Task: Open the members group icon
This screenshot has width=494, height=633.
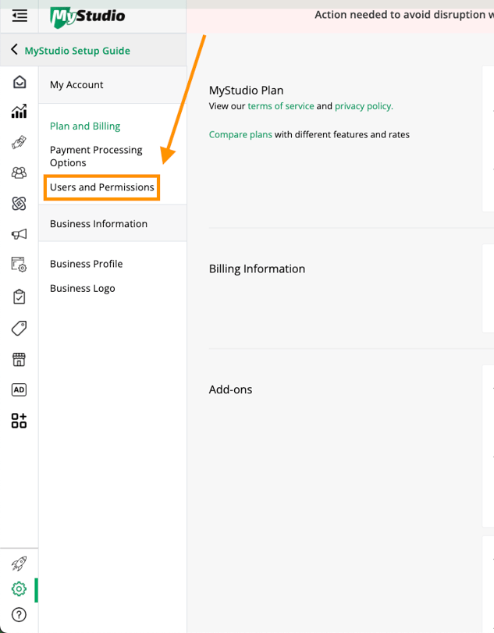Action: pos(19,172)
